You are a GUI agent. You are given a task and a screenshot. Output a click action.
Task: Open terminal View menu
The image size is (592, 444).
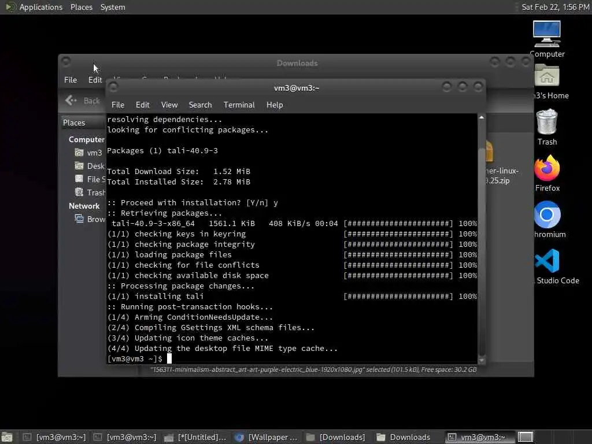[x=169, y=105]
